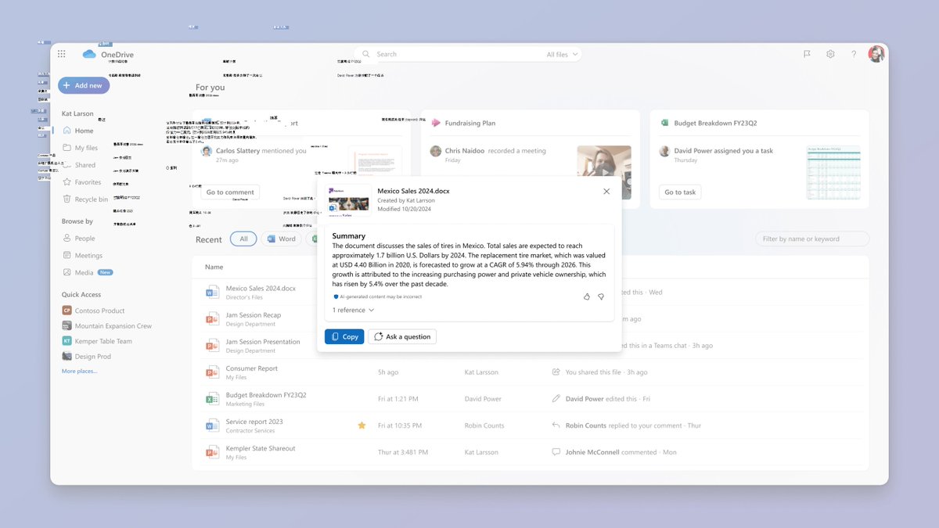Image resolution: width=939 pixels, height=528 pixels.
Task: Click the Filter by name or keyword field
Action: 812,239
